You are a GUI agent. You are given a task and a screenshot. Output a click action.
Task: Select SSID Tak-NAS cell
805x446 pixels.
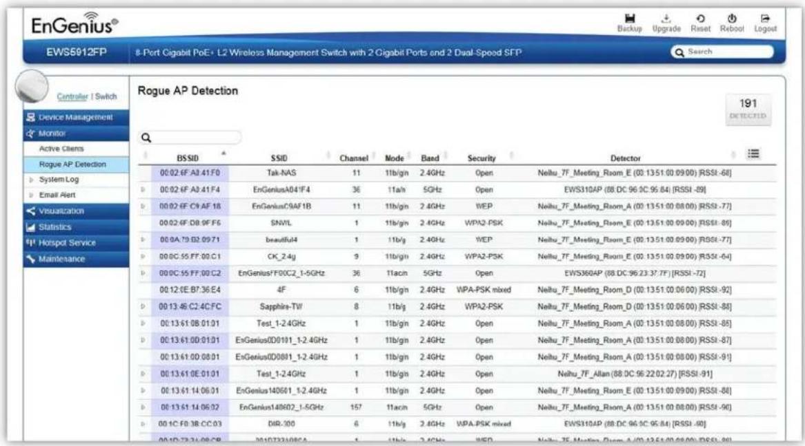[x=281, y=173]
